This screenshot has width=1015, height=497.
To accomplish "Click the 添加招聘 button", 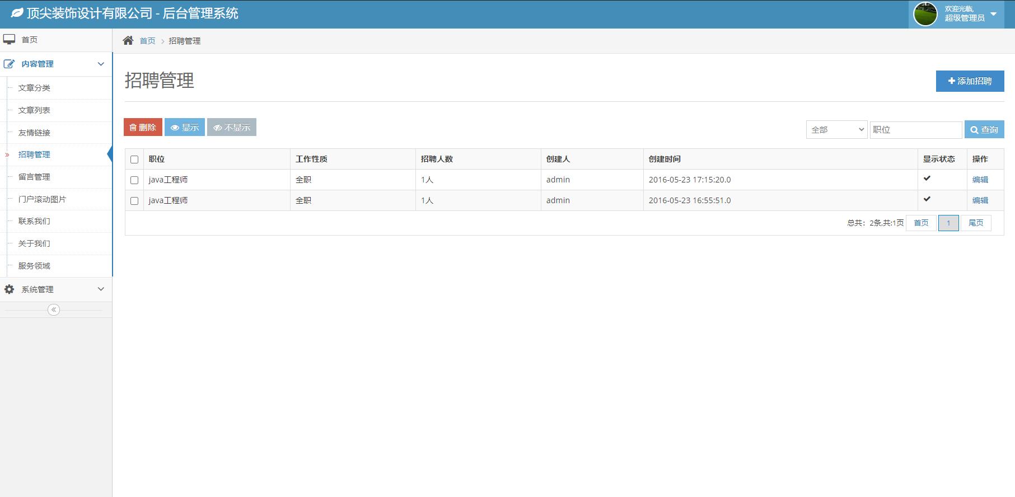I will coord(970,81).
